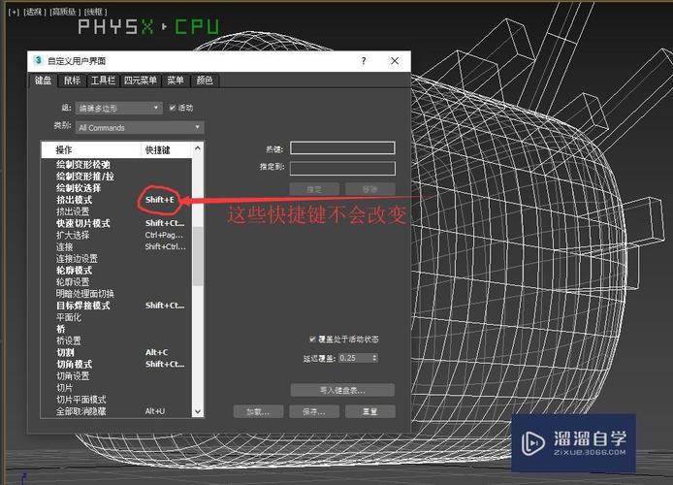Switch to the 鼠标 tab
The width and height of the screenshot is (673, 485).
click(72, 81)
